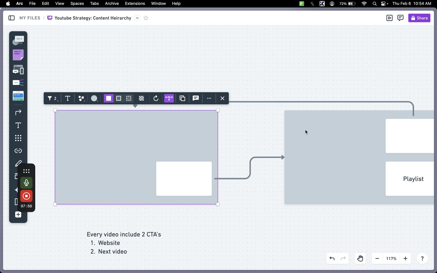Screen dimensions: 437x273
Task: Select the link tool in sidebar
Action: tap(18, 151)
